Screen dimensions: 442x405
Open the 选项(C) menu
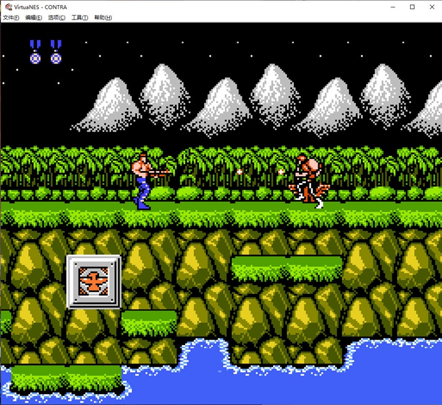(x=57, y=18)
